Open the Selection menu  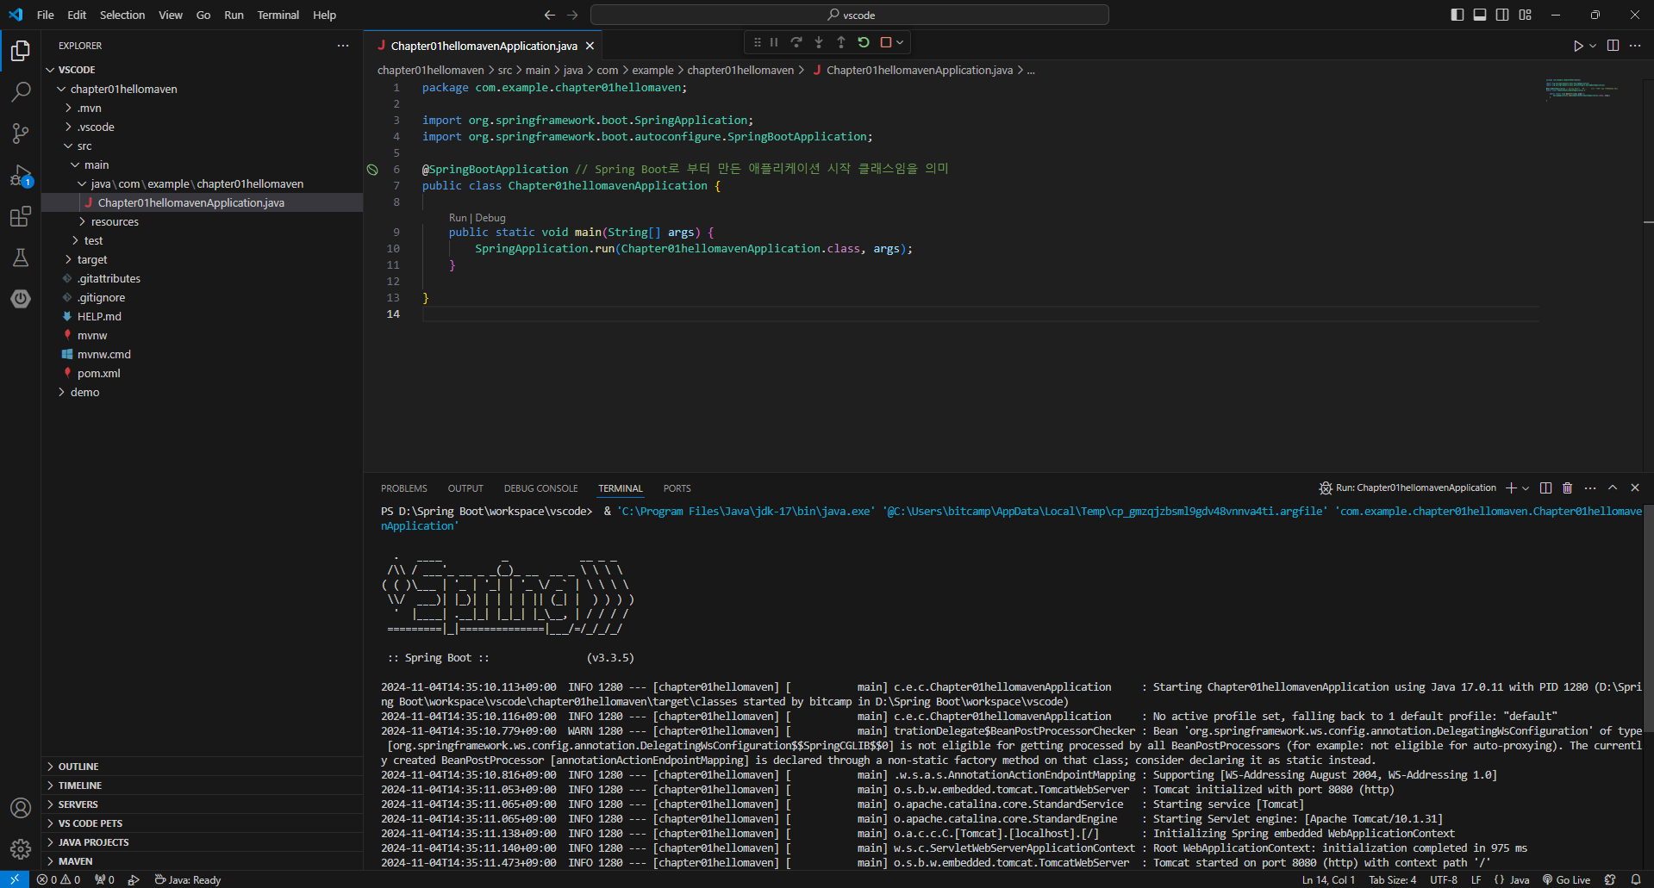122,15
